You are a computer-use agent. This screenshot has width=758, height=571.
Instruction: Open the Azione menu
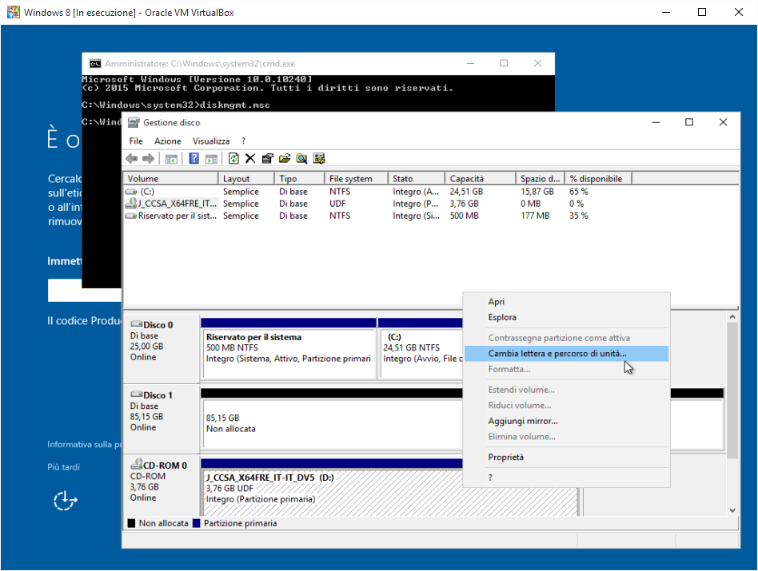pos(168,141)
